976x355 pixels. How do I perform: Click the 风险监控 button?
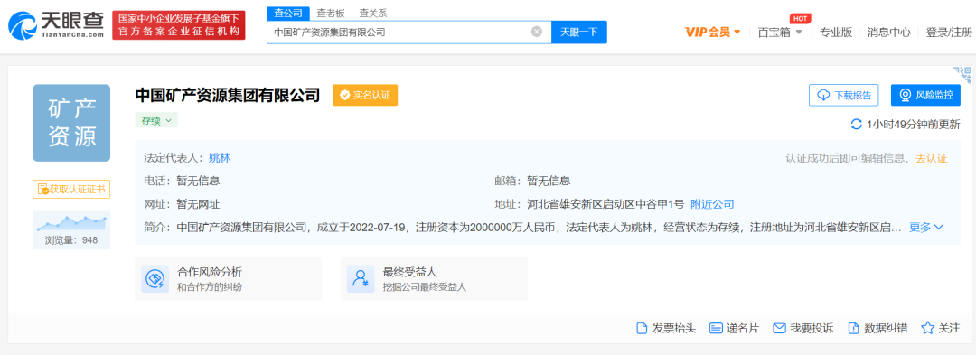[925, 95]
